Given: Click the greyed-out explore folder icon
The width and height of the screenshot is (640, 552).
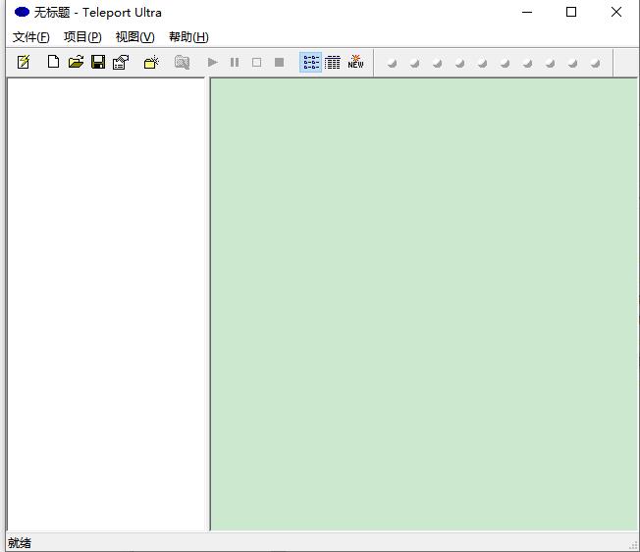Looking at the screenshot, I should pyautogui.click(x=182, y=62).
